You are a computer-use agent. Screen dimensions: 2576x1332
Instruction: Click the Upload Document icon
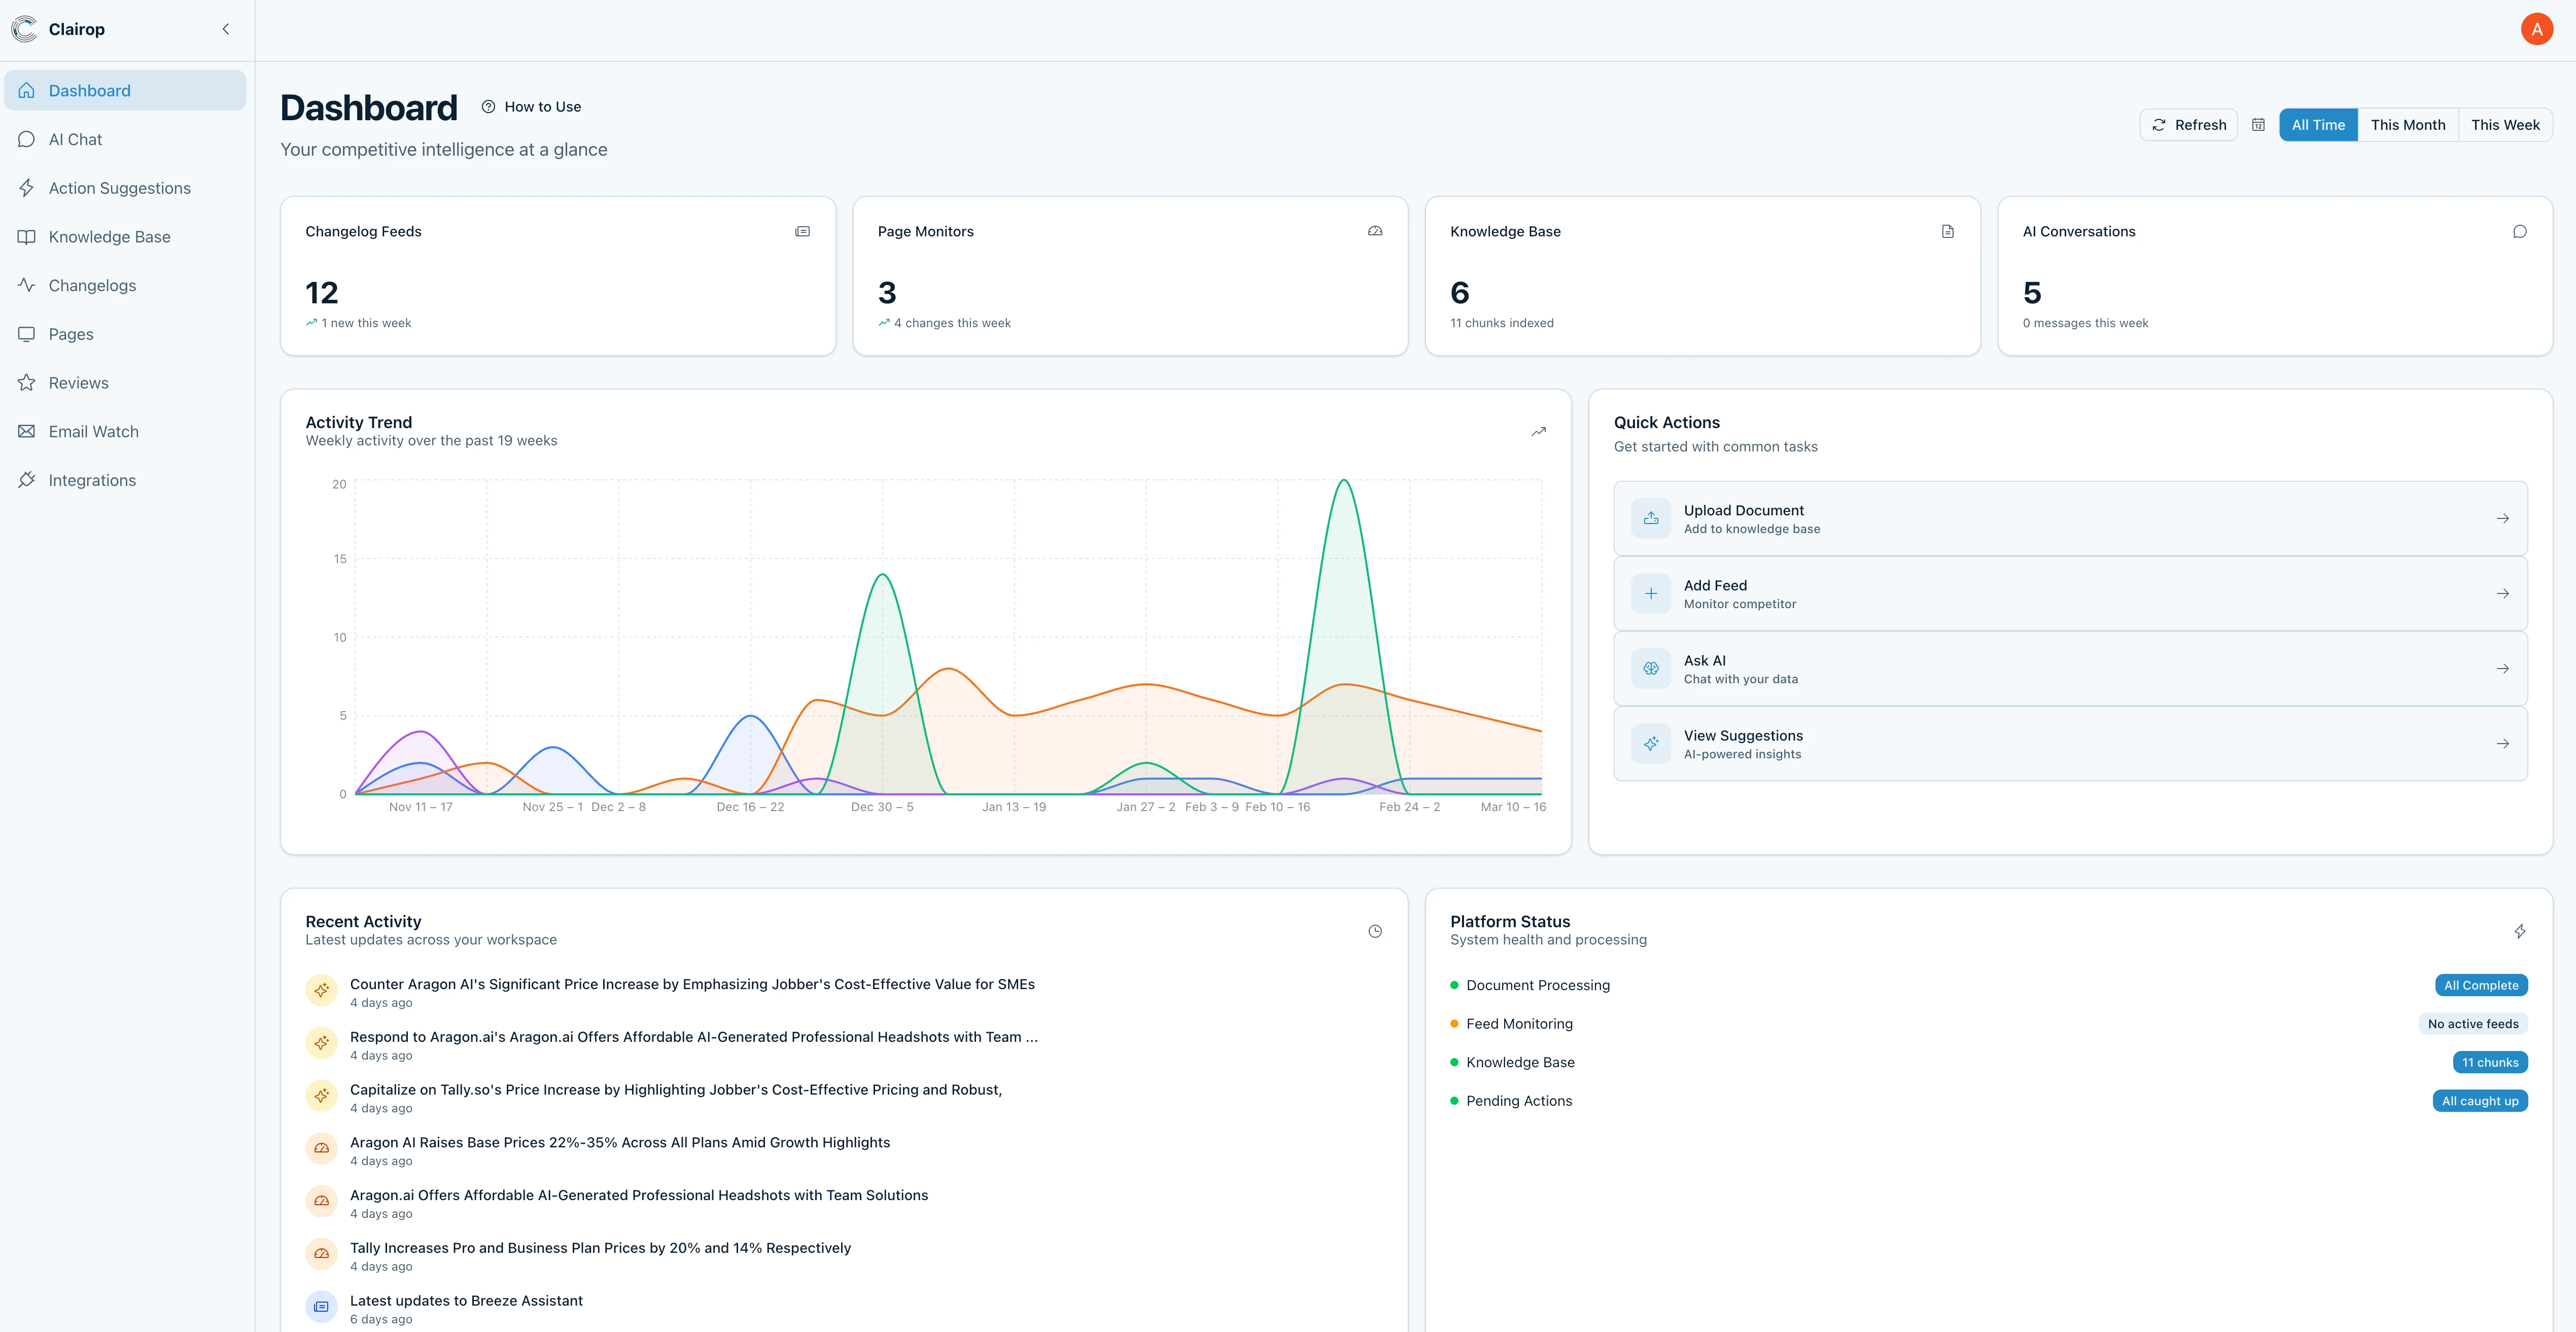tap(1651, 519)
